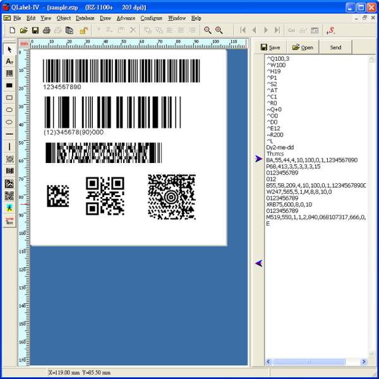Open the Help menu
The width and height of the screenshot is (379, 379).
pos(196,18)
